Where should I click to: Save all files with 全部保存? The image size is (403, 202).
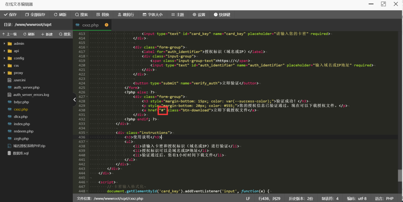[35, 15]
